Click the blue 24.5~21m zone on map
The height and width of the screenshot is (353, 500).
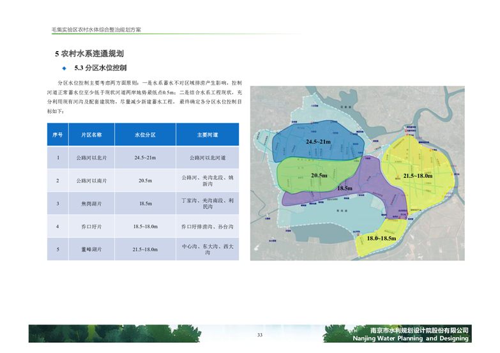pyautogui.click(x=317, y=141)
